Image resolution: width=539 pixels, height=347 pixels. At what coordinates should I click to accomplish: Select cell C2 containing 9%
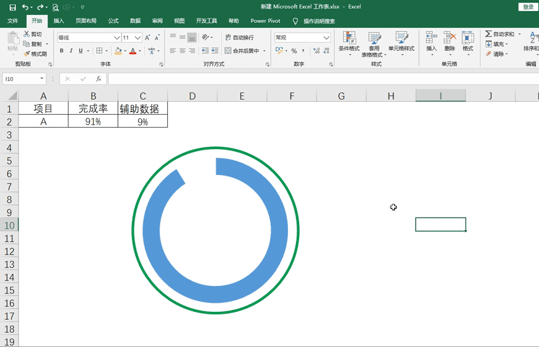[x=142, y=121]
